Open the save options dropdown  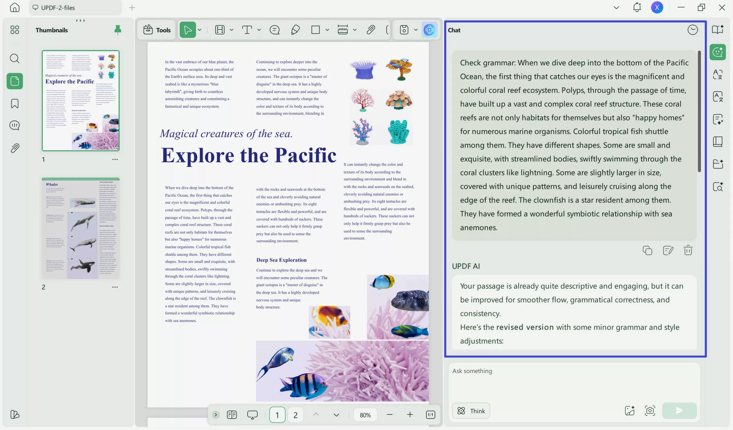416,30
